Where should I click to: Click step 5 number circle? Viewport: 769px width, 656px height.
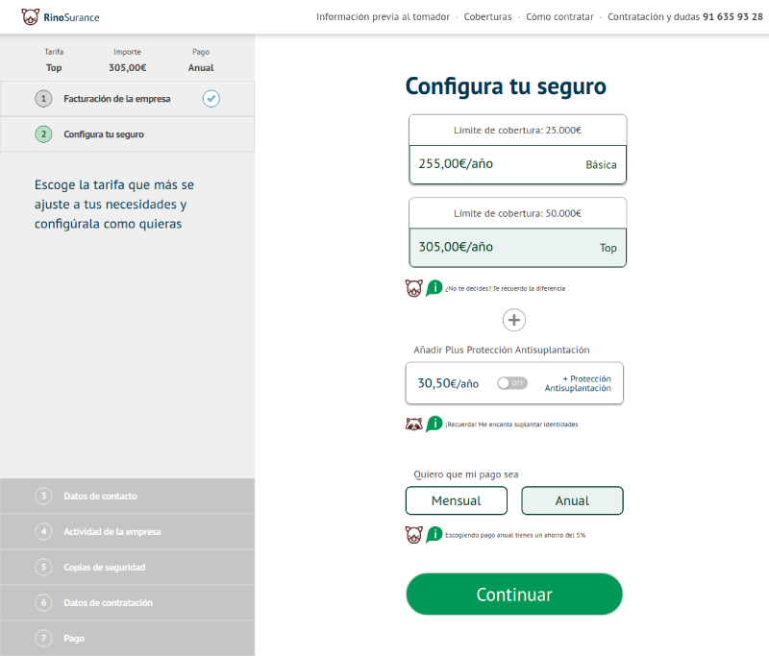pos(43,567)
